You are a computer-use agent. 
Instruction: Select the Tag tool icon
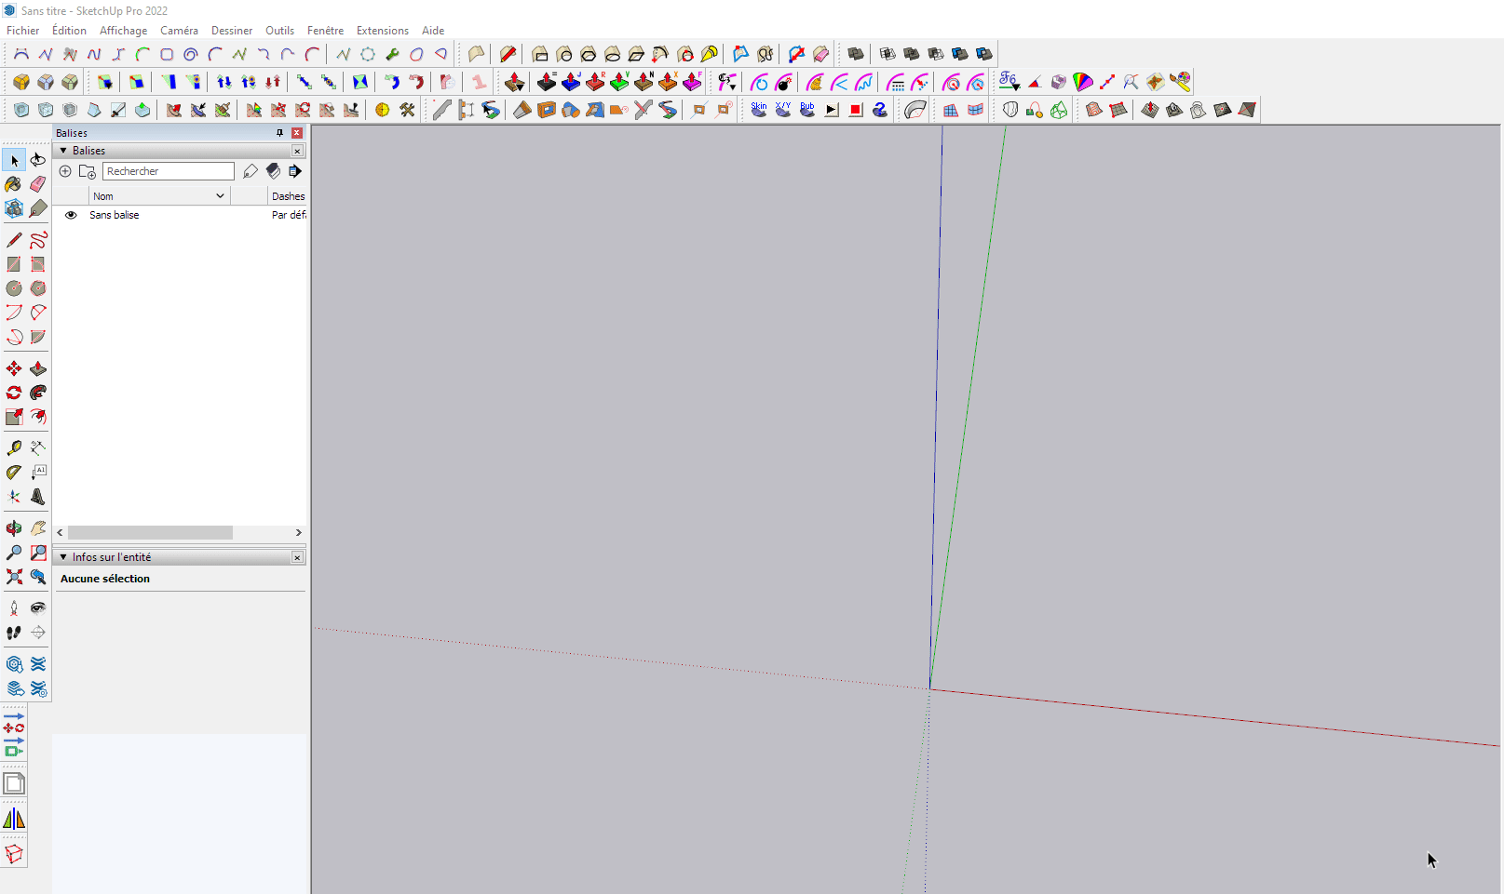click(x=38, y=208)
